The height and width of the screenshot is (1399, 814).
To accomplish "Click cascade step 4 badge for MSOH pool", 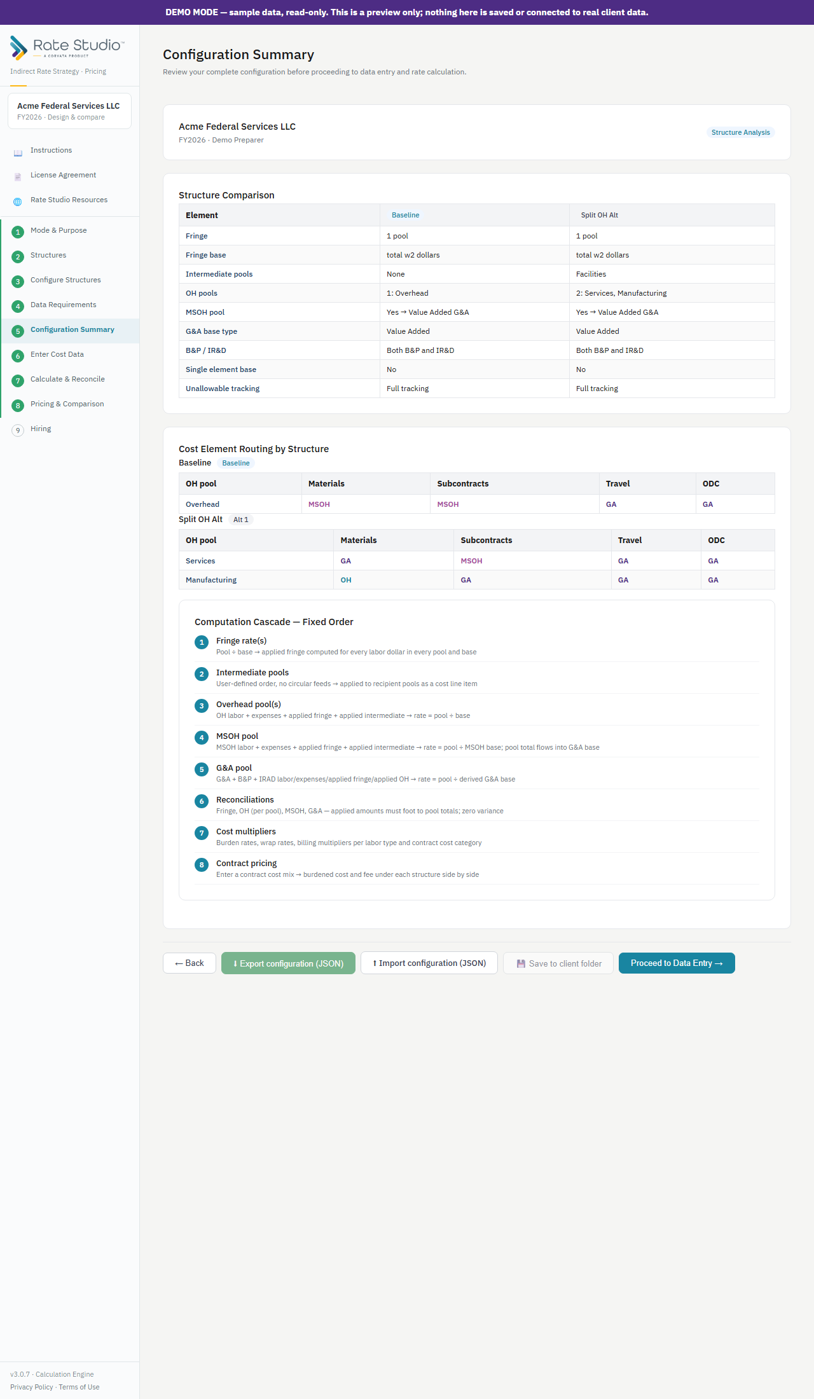I will point(202,738).
